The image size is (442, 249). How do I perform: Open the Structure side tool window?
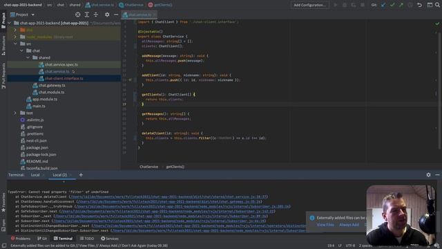point(3,45)
